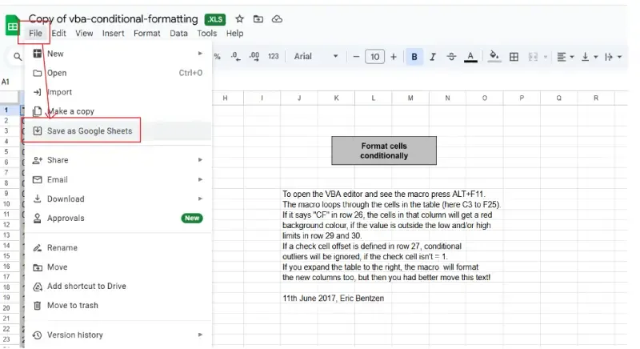Open more number formats (123)
640x349 pixels.
pyautogui.click(x=273, y=56)
